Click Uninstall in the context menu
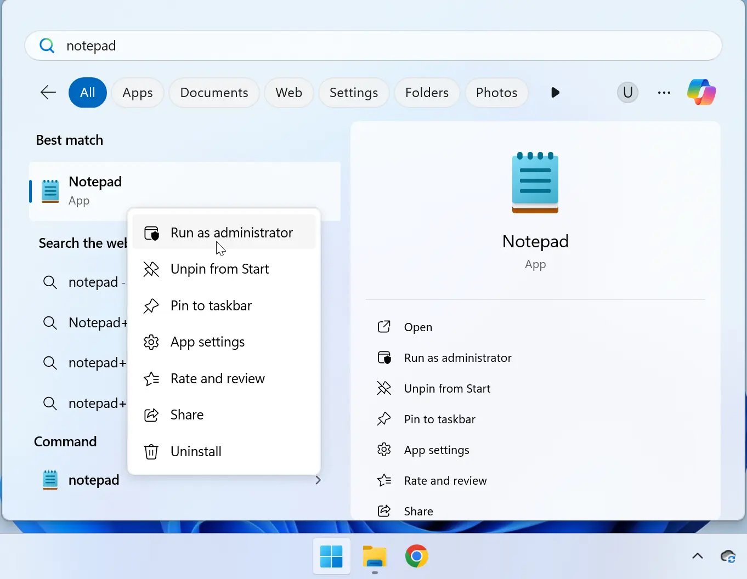This screenshot has width=747, height=579. (x=224, y=451)
